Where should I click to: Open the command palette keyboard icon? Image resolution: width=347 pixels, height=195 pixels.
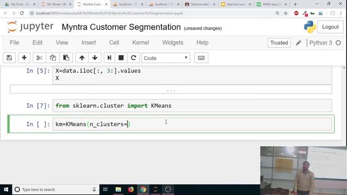(201, 58)
